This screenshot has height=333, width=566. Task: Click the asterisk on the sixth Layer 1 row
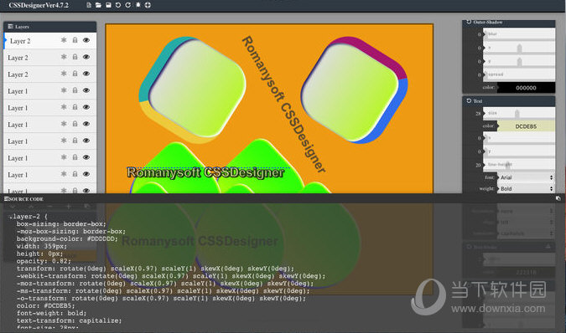tap(64, 174)
